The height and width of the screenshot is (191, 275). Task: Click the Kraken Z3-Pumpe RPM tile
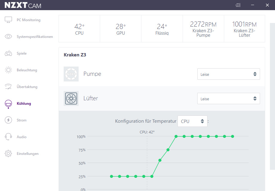pos(203,29)
